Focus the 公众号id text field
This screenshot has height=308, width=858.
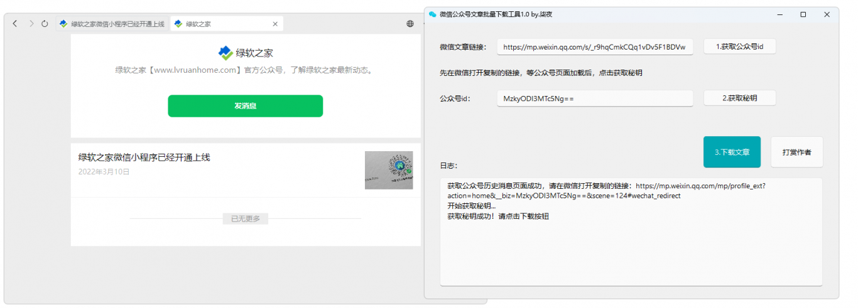point(595,98)
